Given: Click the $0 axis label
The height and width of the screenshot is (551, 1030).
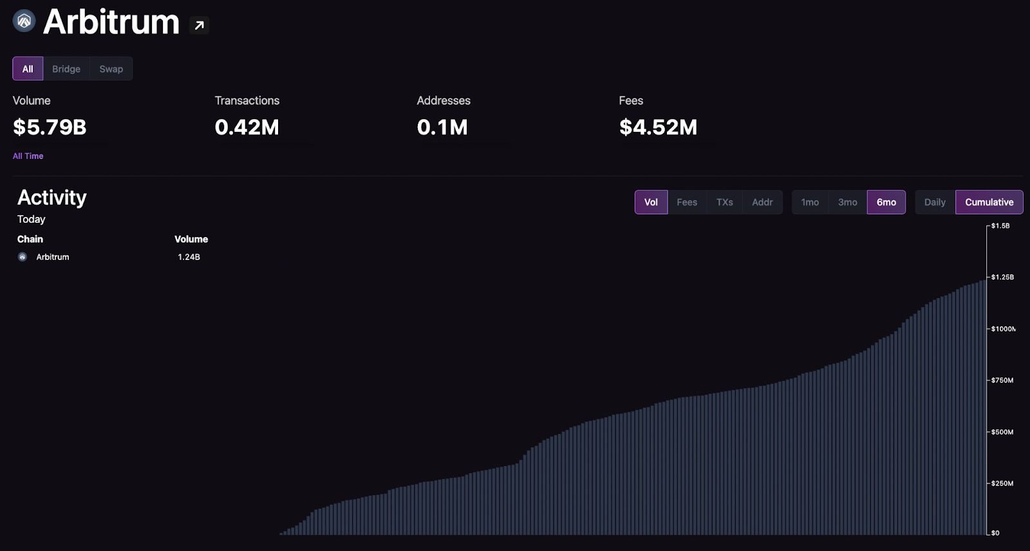Looking at the screenshot, I should coord(995,533).
